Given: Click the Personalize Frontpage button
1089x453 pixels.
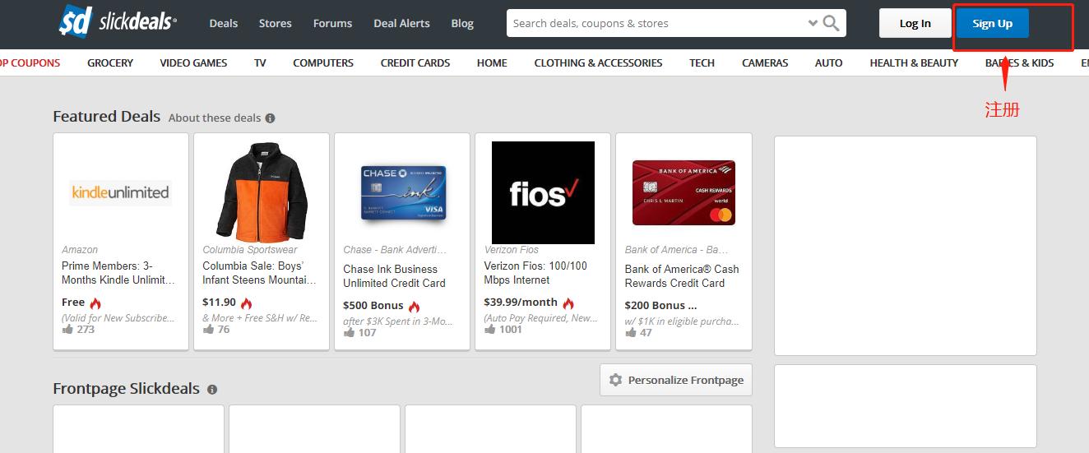Looking at the screenshot, I should 676,380.
